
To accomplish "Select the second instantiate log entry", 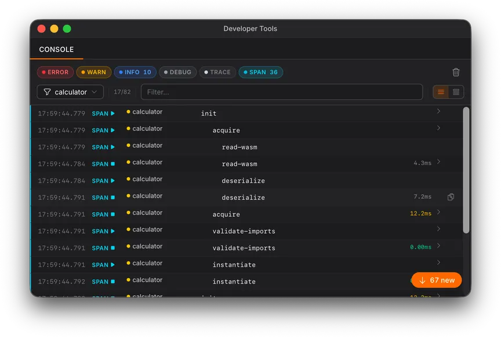I will click(x=234, y=282).
